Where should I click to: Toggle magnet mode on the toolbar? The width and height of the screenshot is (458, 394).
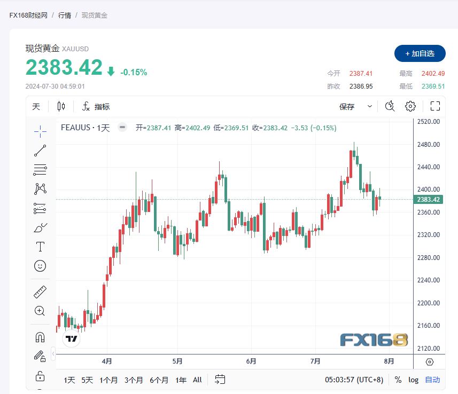tap(40, 337)
